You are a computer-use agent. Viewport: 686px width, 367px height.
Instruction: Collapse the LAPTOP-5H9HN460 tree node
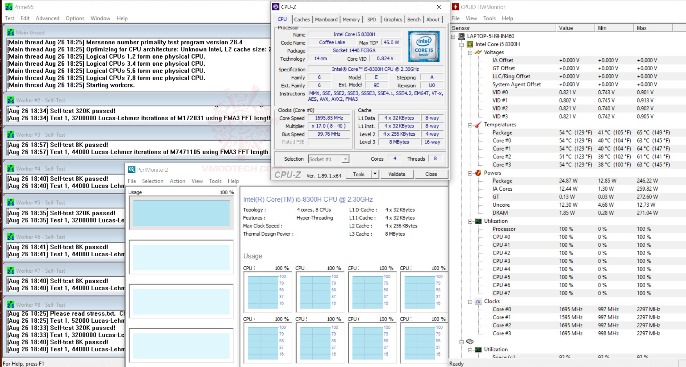pos(453,36)
